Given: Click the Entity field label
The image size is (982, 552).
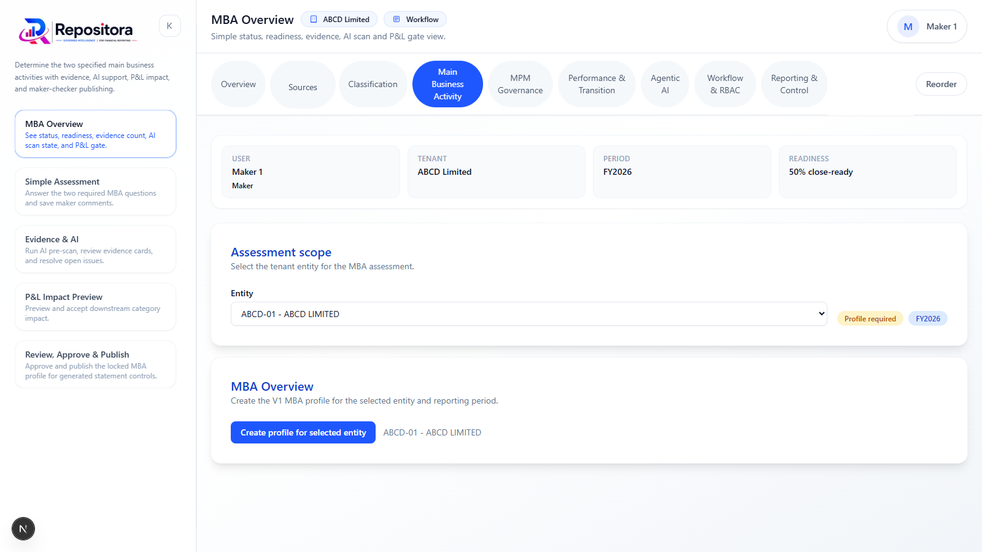Looking at the screenshot, I should pos(242,293).
